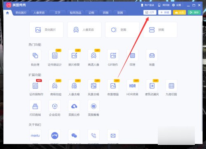Open the large 抠图 card
This screenshot has height=149, width=206.
point(122,30)
